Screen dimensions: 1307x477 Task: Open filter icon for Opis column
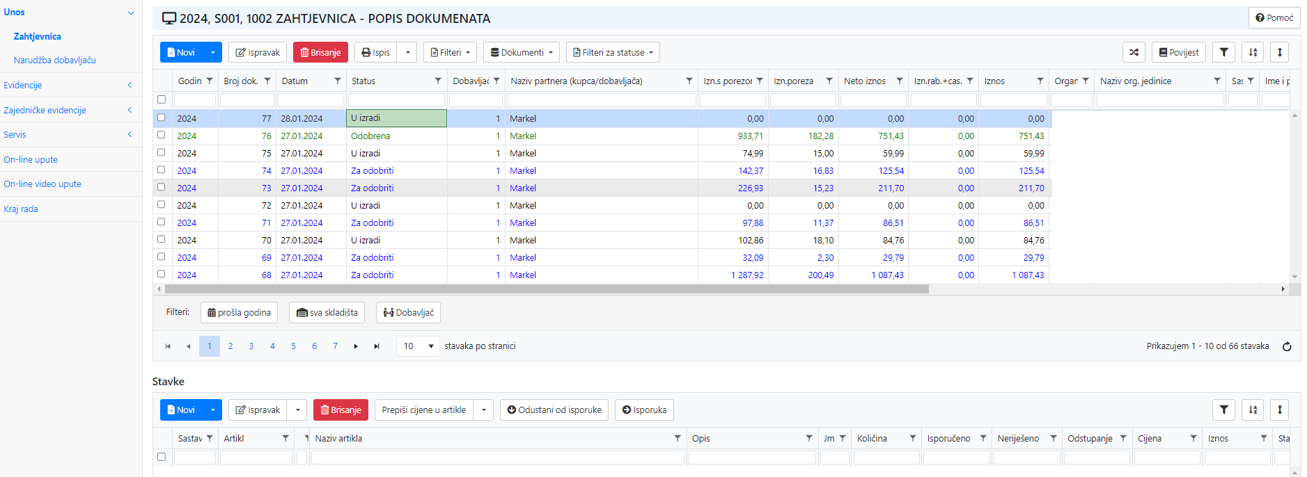(809, 439)
